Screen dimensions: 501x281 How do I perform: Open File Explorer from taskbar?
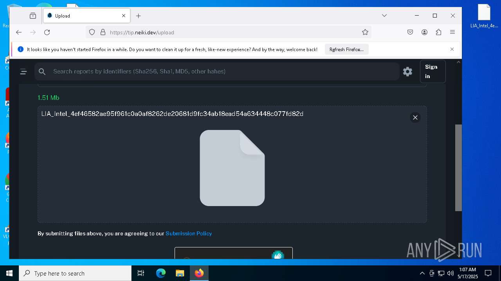click(x=180, y=273)
